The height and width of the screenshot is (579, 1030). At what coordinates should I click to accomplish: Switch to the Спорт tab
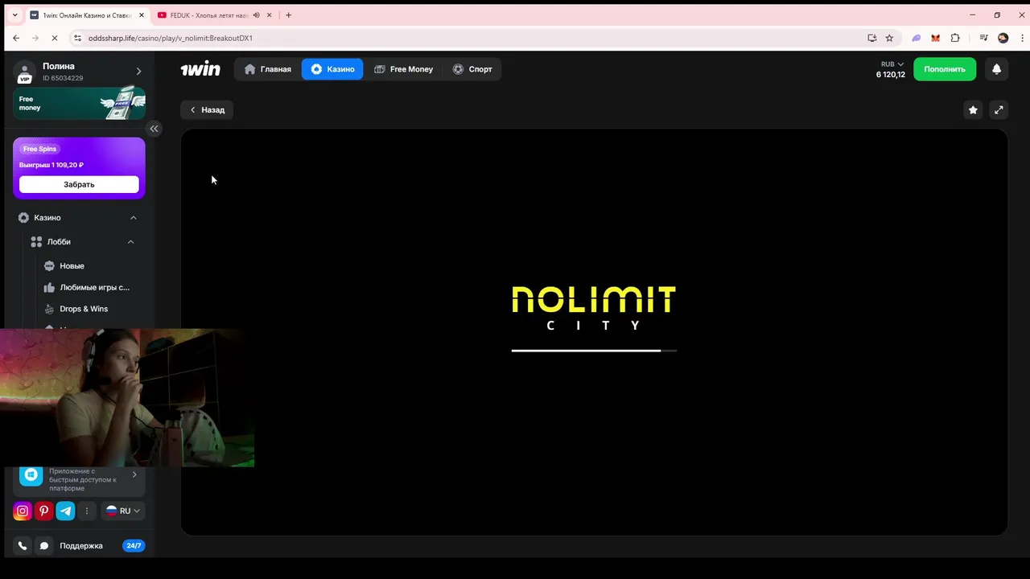(472, 69)
